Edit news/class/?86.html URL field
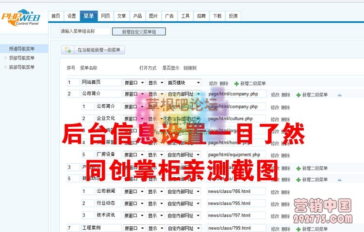Screen dimensions: 364x232 [x=236, y=191]
